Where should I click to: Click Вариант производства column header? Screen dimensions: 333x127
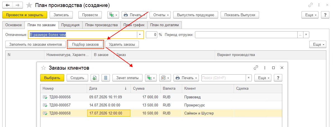pyautogui.click(x=270, y=55)
